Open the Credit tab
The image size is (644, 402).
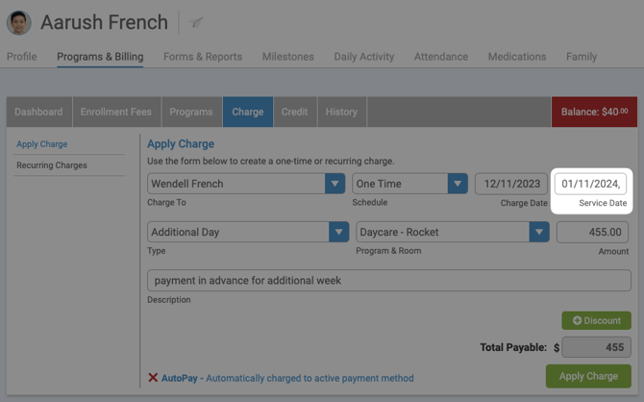coord(295,112)
